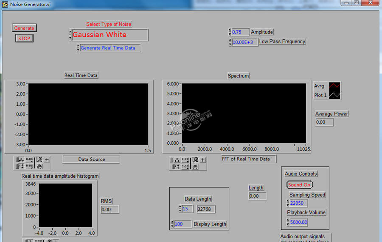Click the Data Source indicator box
The image size is (382, 242).
[91, 159]
